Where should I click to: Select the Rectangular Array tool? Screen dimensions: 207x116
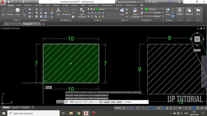46,16
